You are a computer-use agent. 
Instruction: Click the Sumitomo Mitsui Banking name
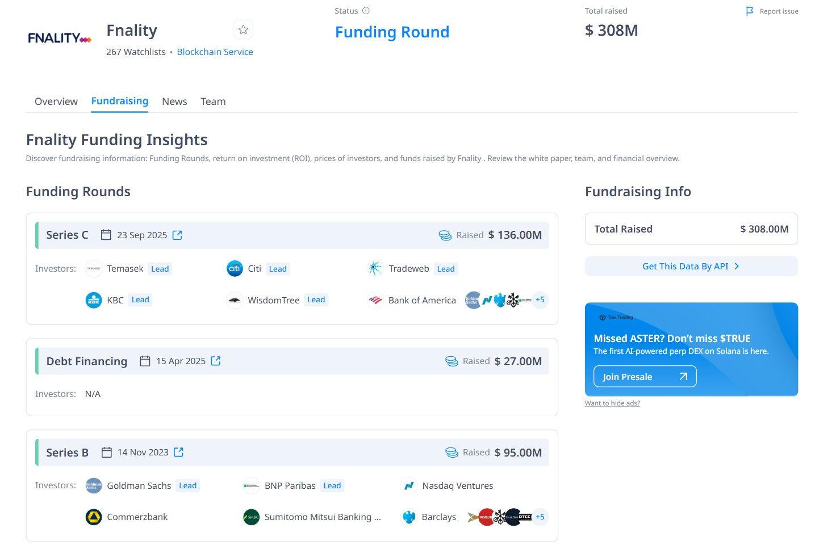[x=323, y=517]
